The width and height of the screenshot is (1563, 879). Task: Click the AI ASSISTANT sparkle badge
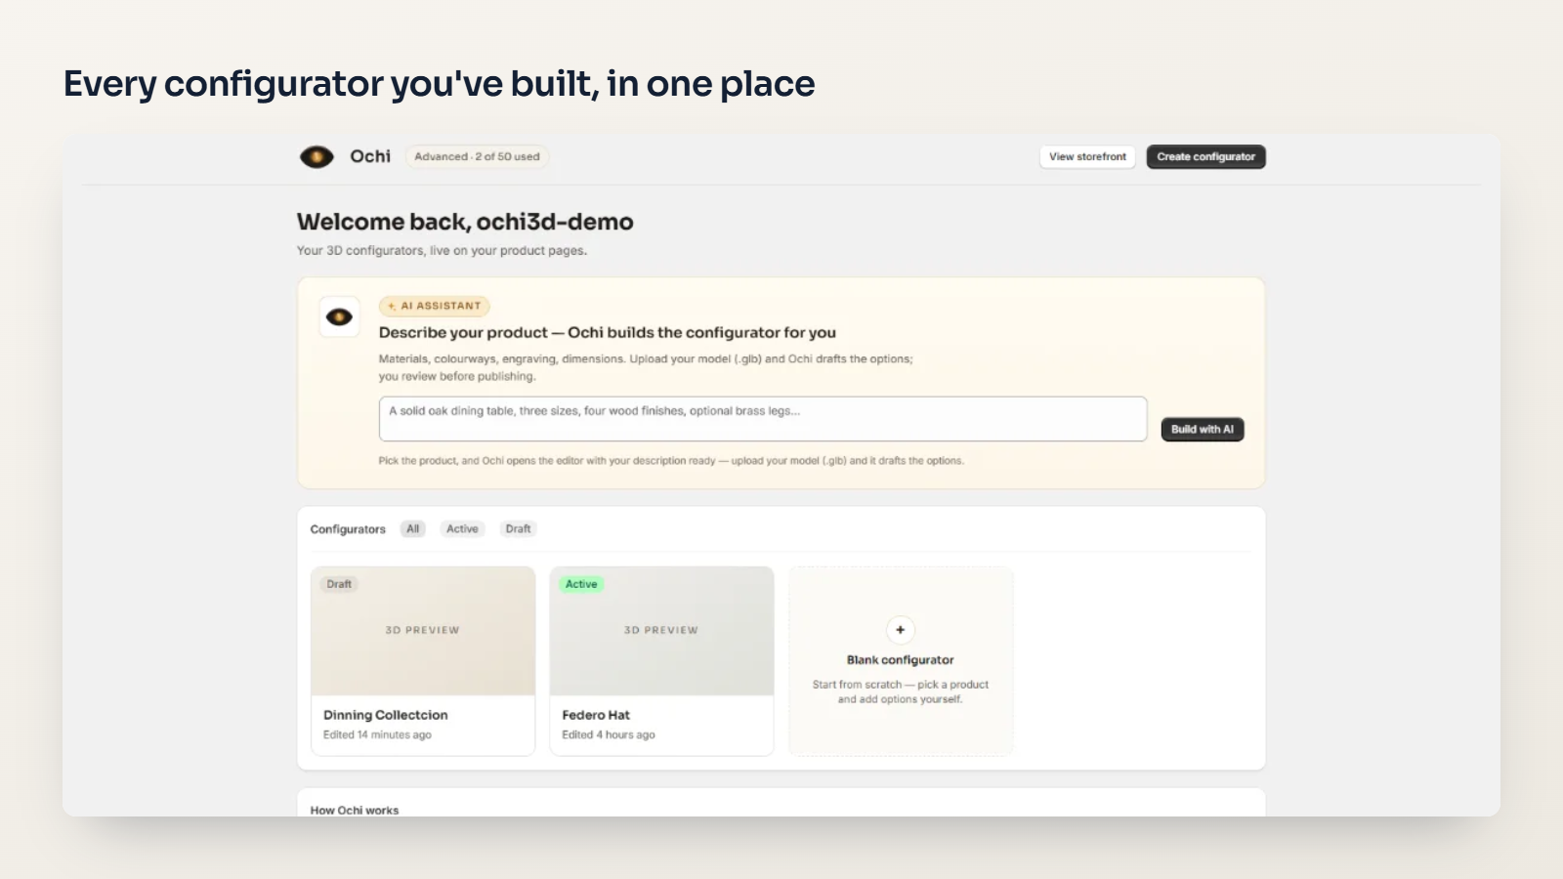tap(435, 306)
